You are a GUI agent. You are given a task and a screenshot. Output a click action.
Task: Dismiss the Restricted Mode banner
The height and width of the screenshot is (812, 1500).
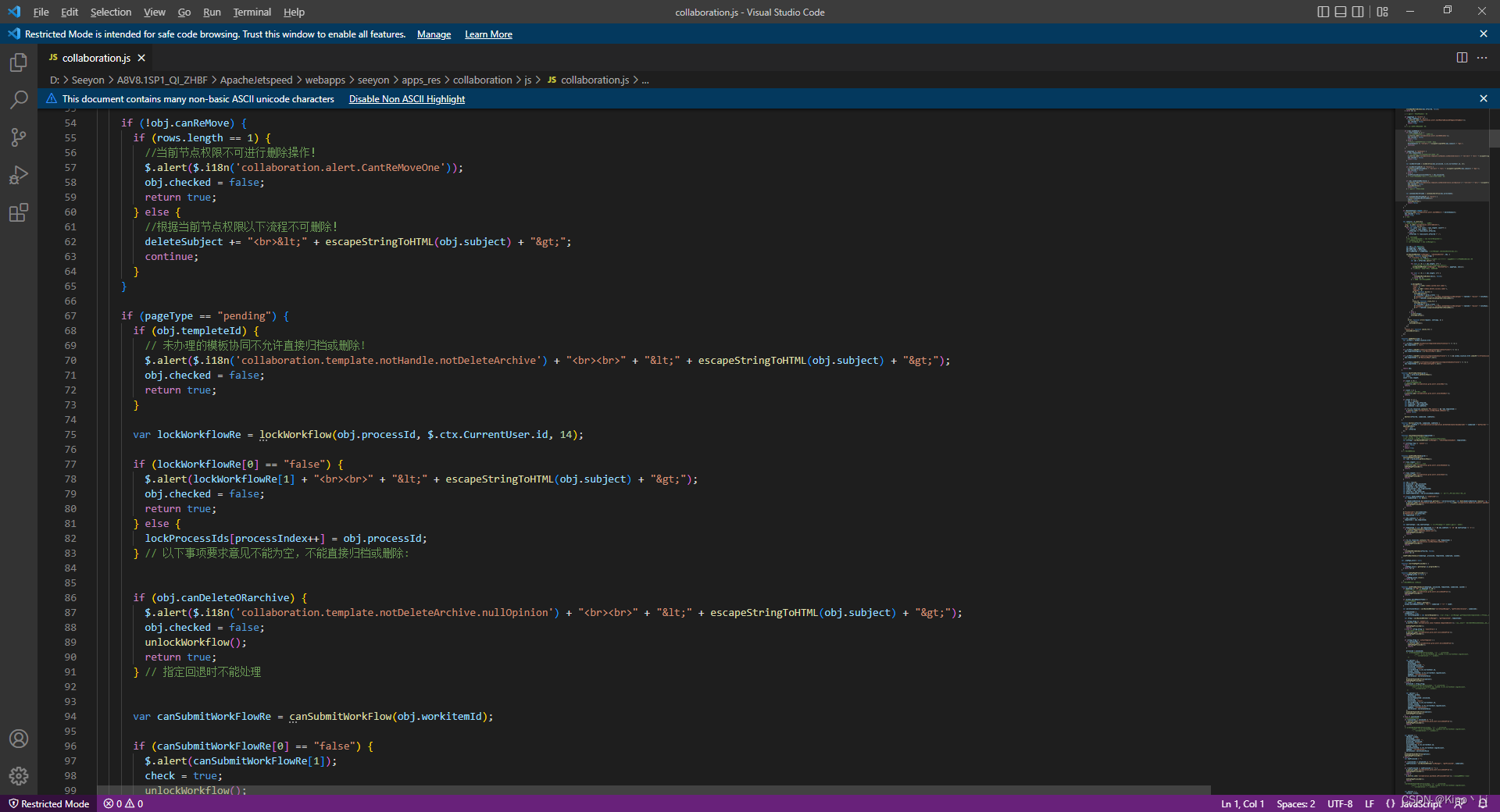tap(1484, 34)
